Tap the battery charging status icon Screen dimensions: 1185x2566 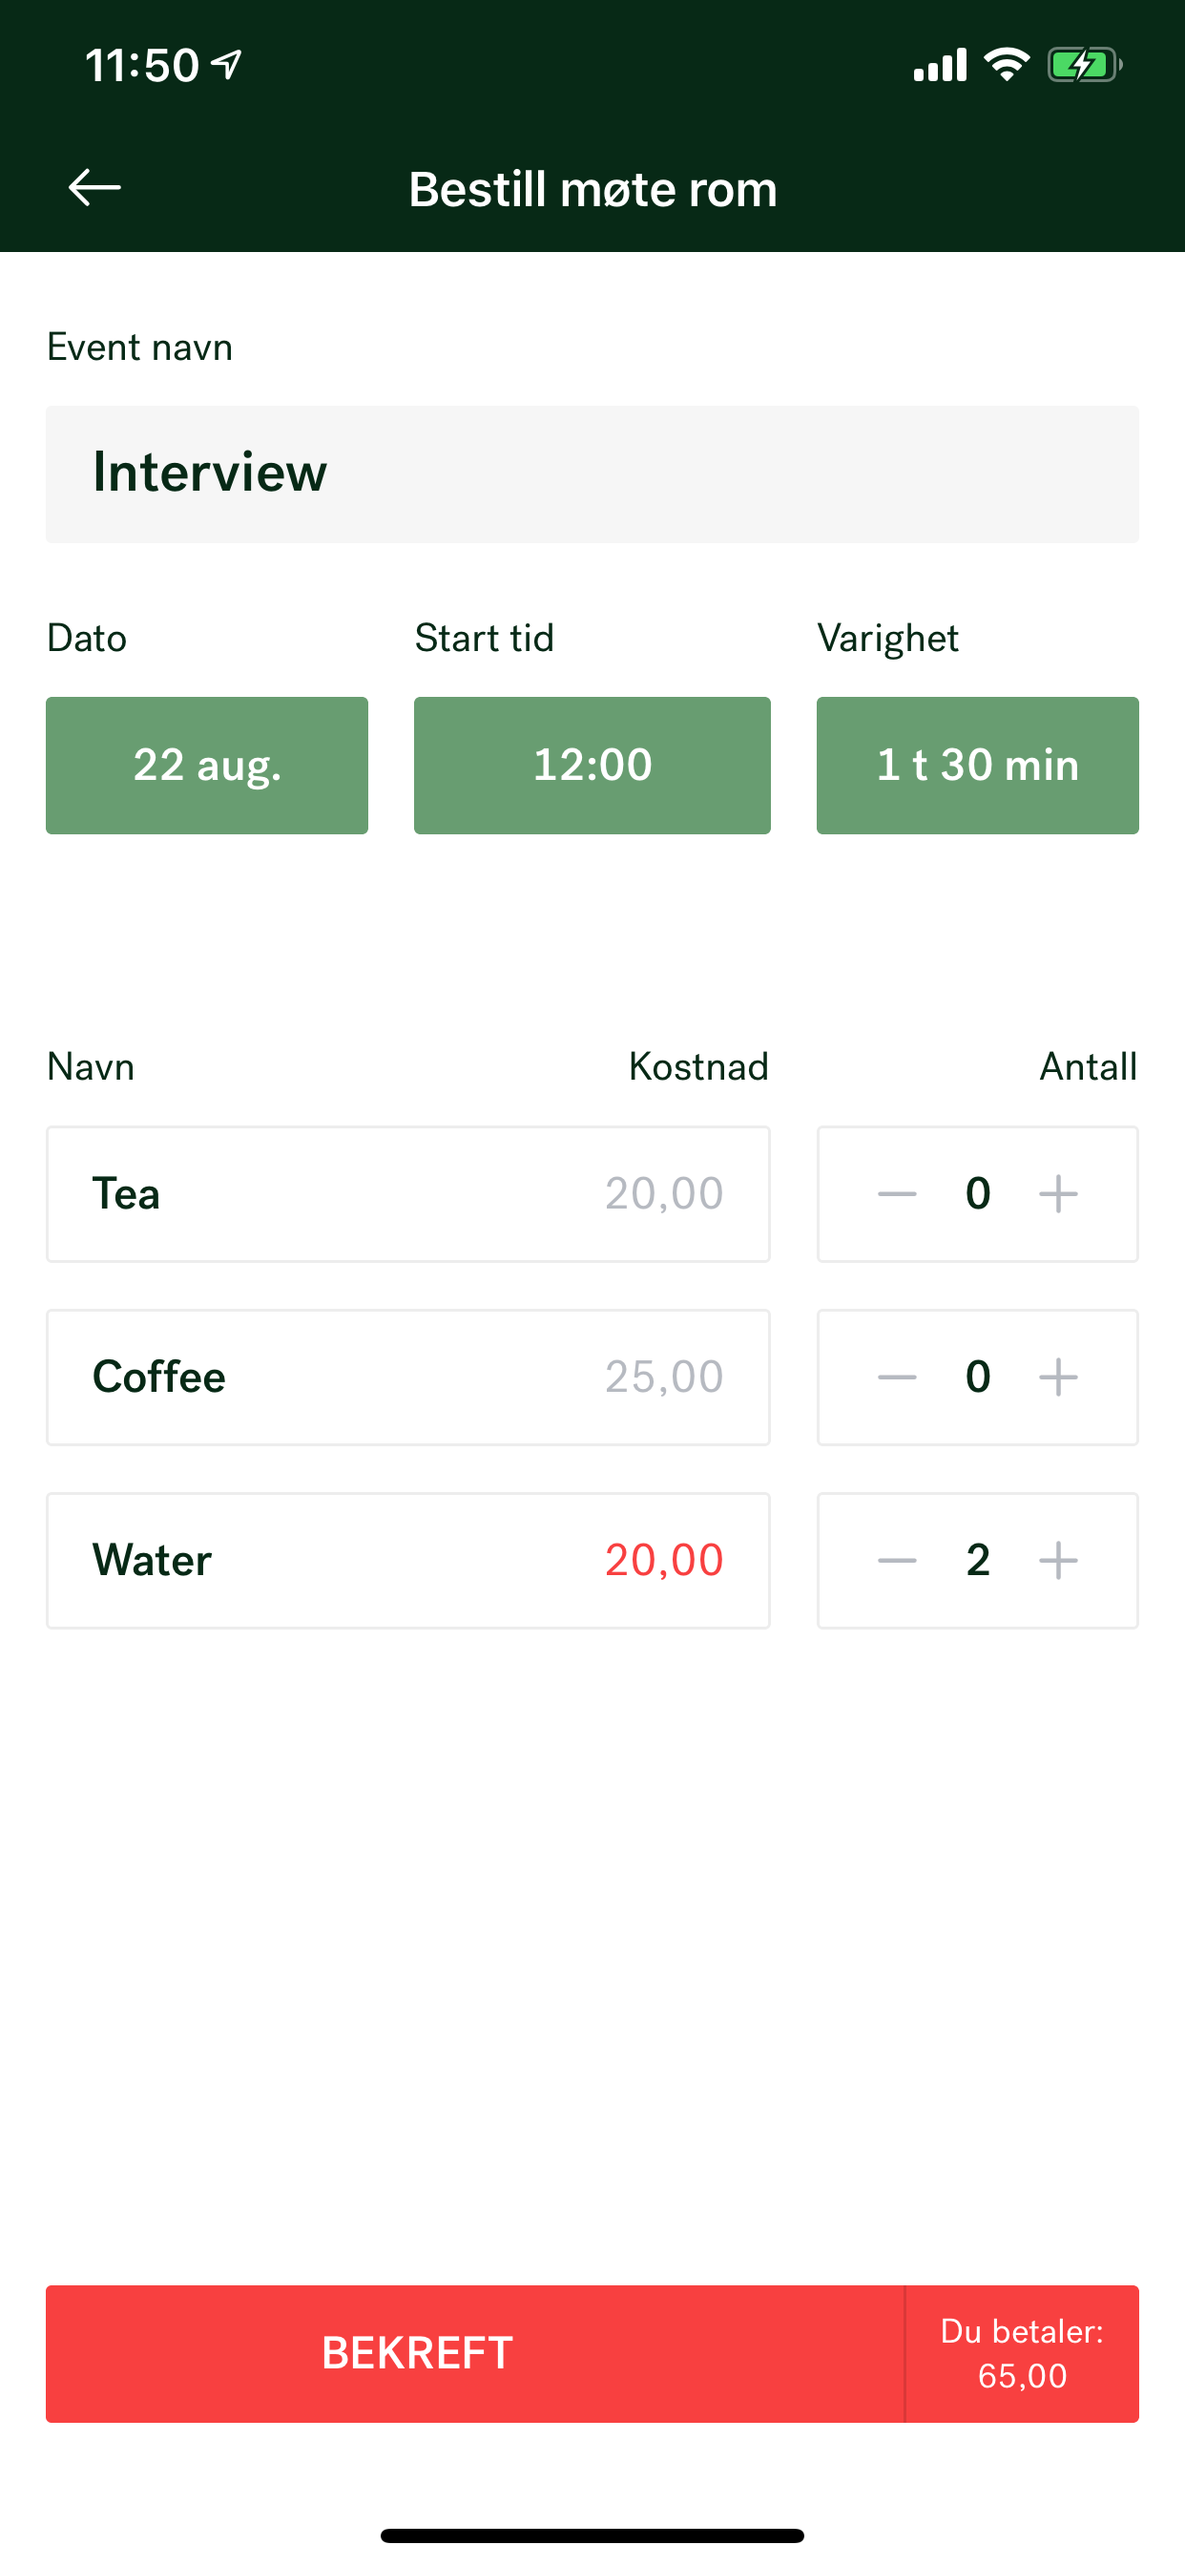tap(1085, 66)
